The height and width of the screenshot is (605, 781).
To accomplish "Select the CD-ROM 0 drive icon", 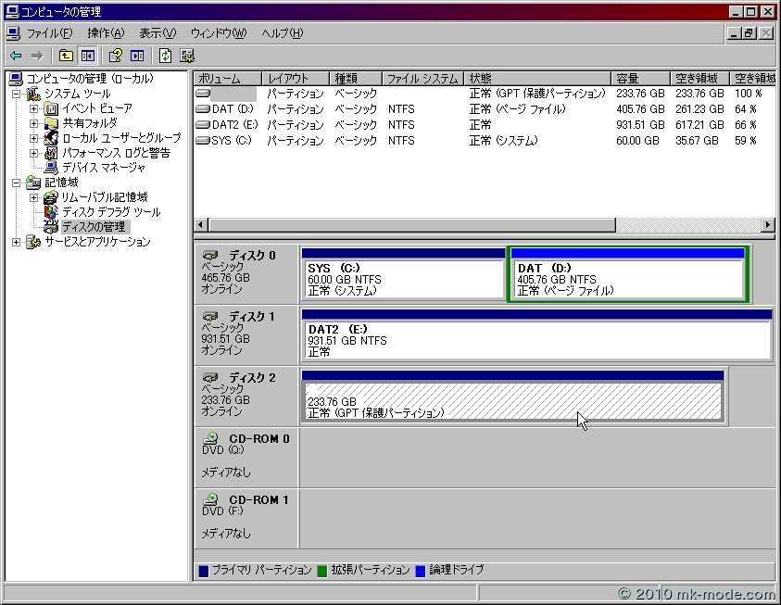I will pyautogui.click(x=211, y=439).
